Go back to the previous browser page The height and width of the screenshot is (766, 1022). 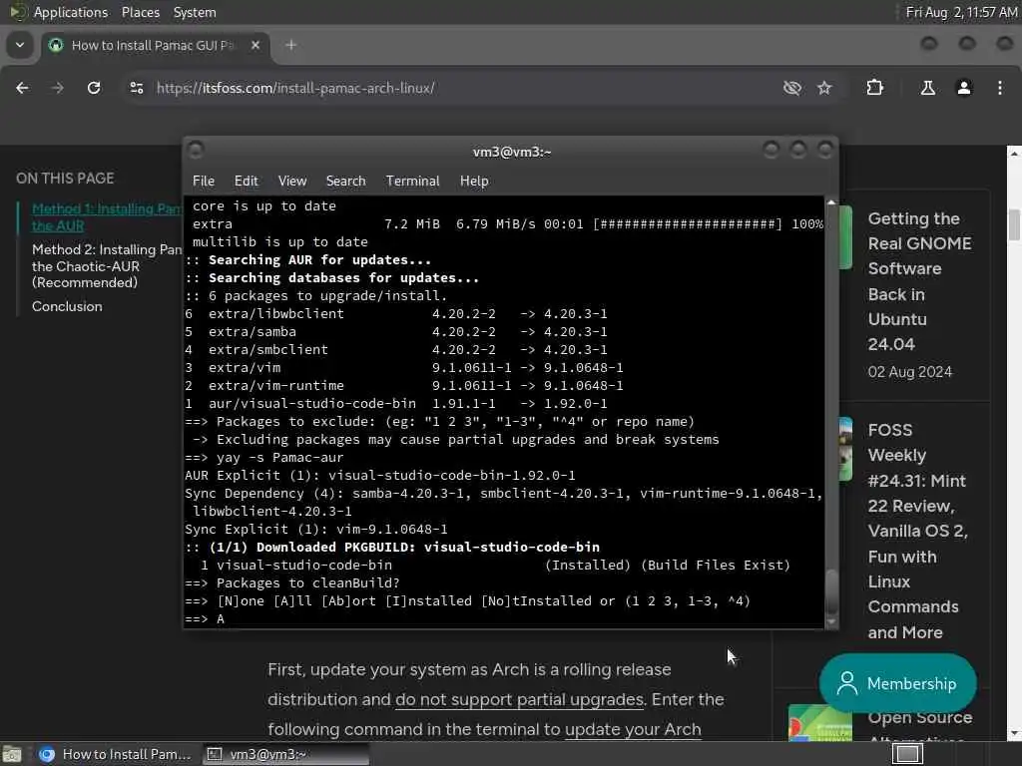(x=22, y=88)
